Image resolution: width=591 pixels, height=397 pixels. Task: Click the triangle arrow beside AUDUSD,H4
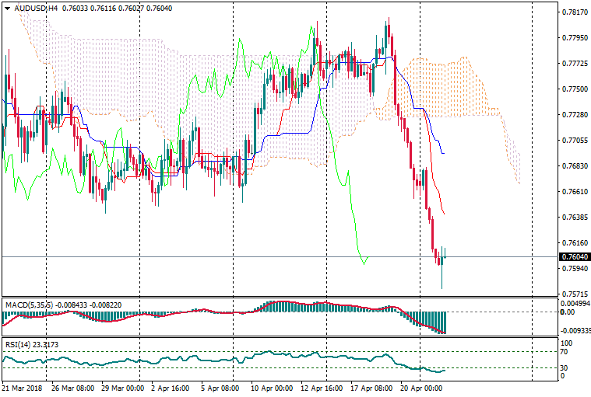[x=7, y=7]
